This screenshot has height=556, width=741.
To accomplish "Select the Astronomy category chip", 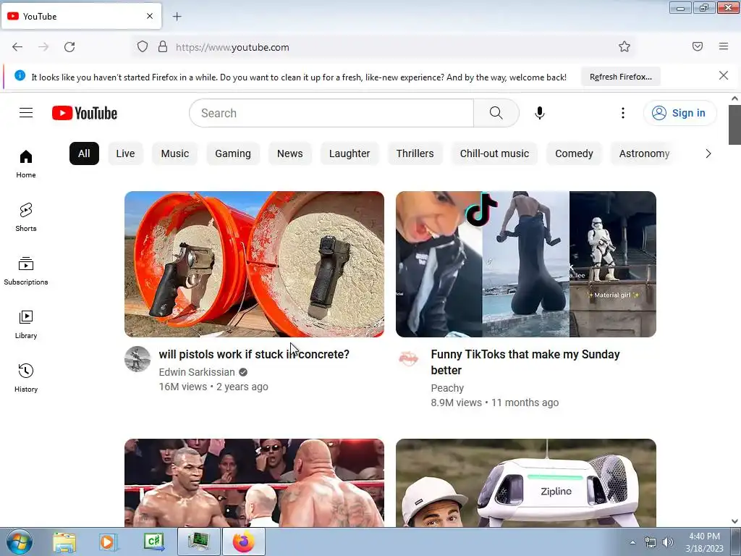I will click(x=644, y=153).
